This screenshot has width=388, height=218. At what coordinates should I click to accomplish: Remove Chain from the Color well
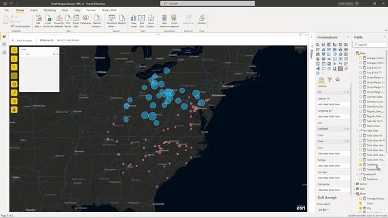click(x=347, y=141)
